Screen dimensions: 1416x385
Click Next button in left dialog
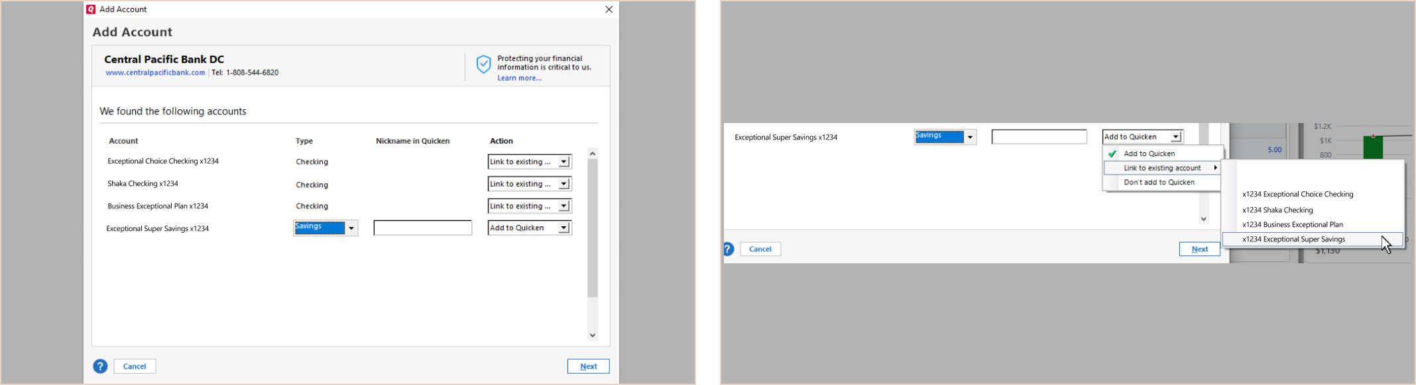pos(589,366)
